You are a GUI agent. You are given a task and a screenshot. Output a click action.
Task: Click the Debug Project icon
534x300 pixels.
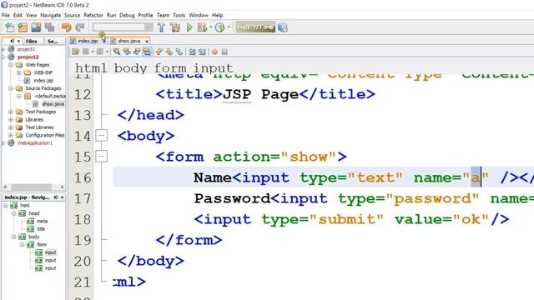tap(202, 27)
